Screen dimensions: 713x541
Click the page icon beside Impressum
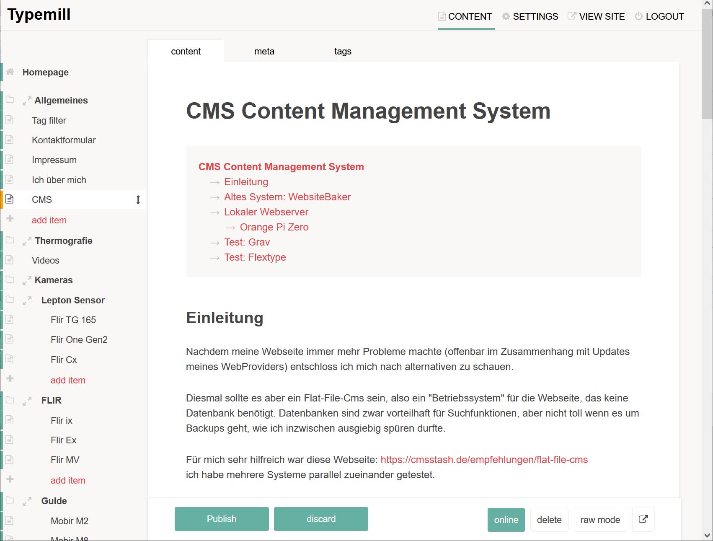click(10, 160)
